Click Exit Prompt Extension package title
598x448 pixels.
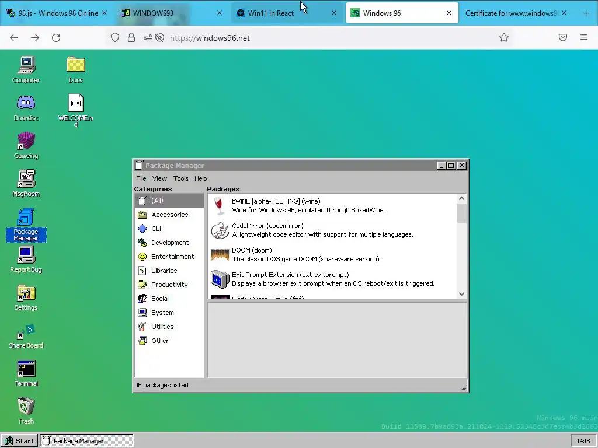[290, 275]
